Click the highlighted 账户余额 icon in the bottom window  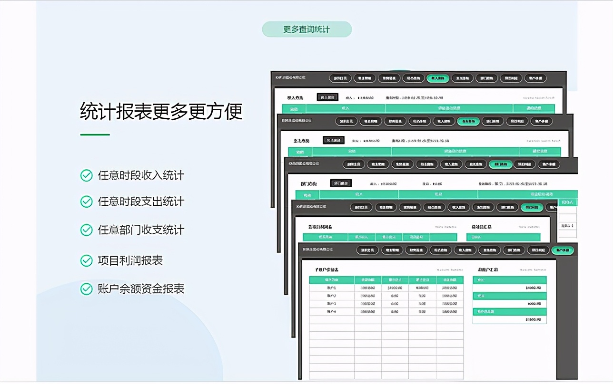(564, 250)
